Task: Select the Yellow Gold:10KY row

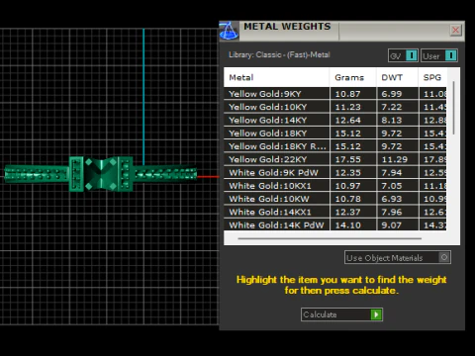Action: [335, 107]
